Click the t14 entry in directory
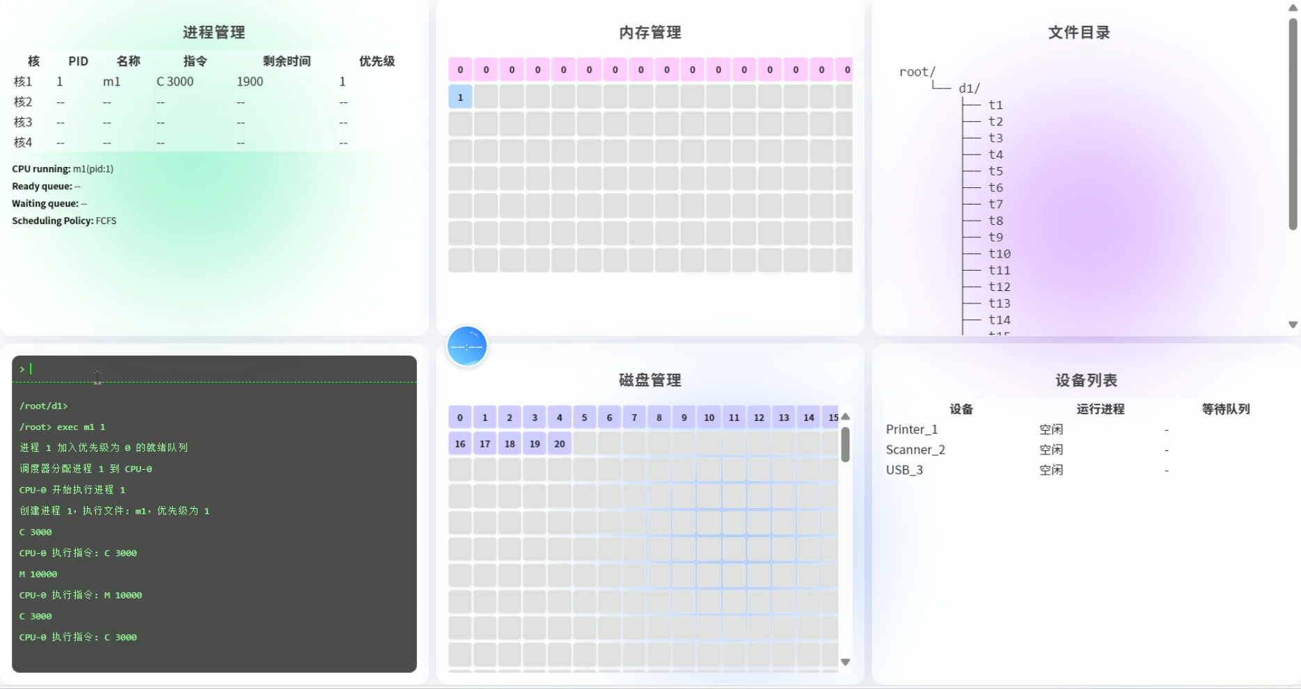 [999, 320]
